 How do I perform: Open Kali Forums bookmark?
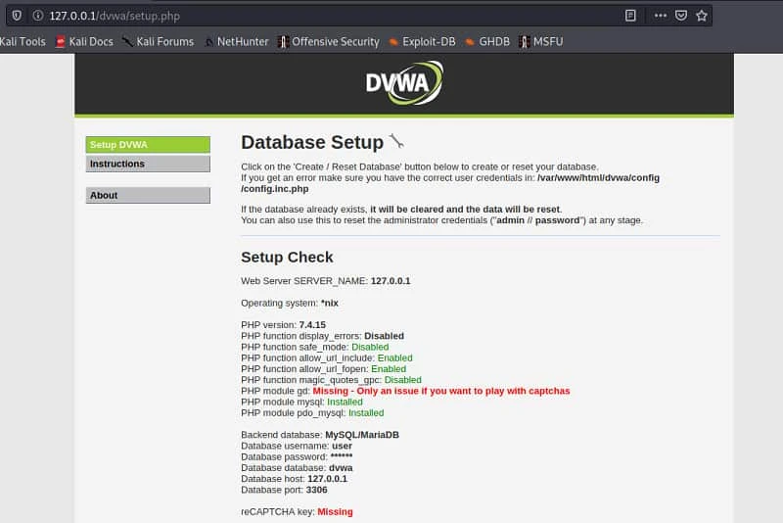[158, 42]
